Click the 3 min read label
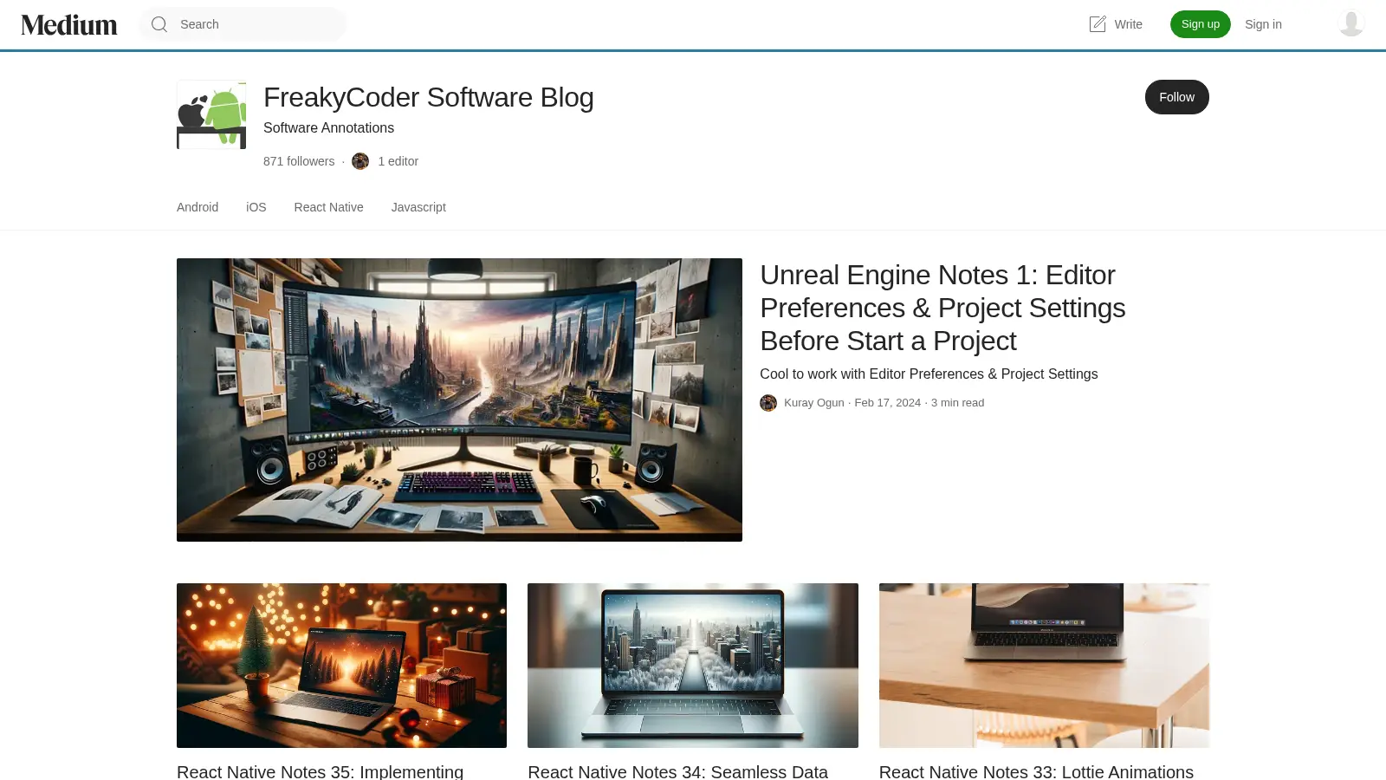Image resolution: width=1386 pixels, height=780 pixels. point(958,403)
